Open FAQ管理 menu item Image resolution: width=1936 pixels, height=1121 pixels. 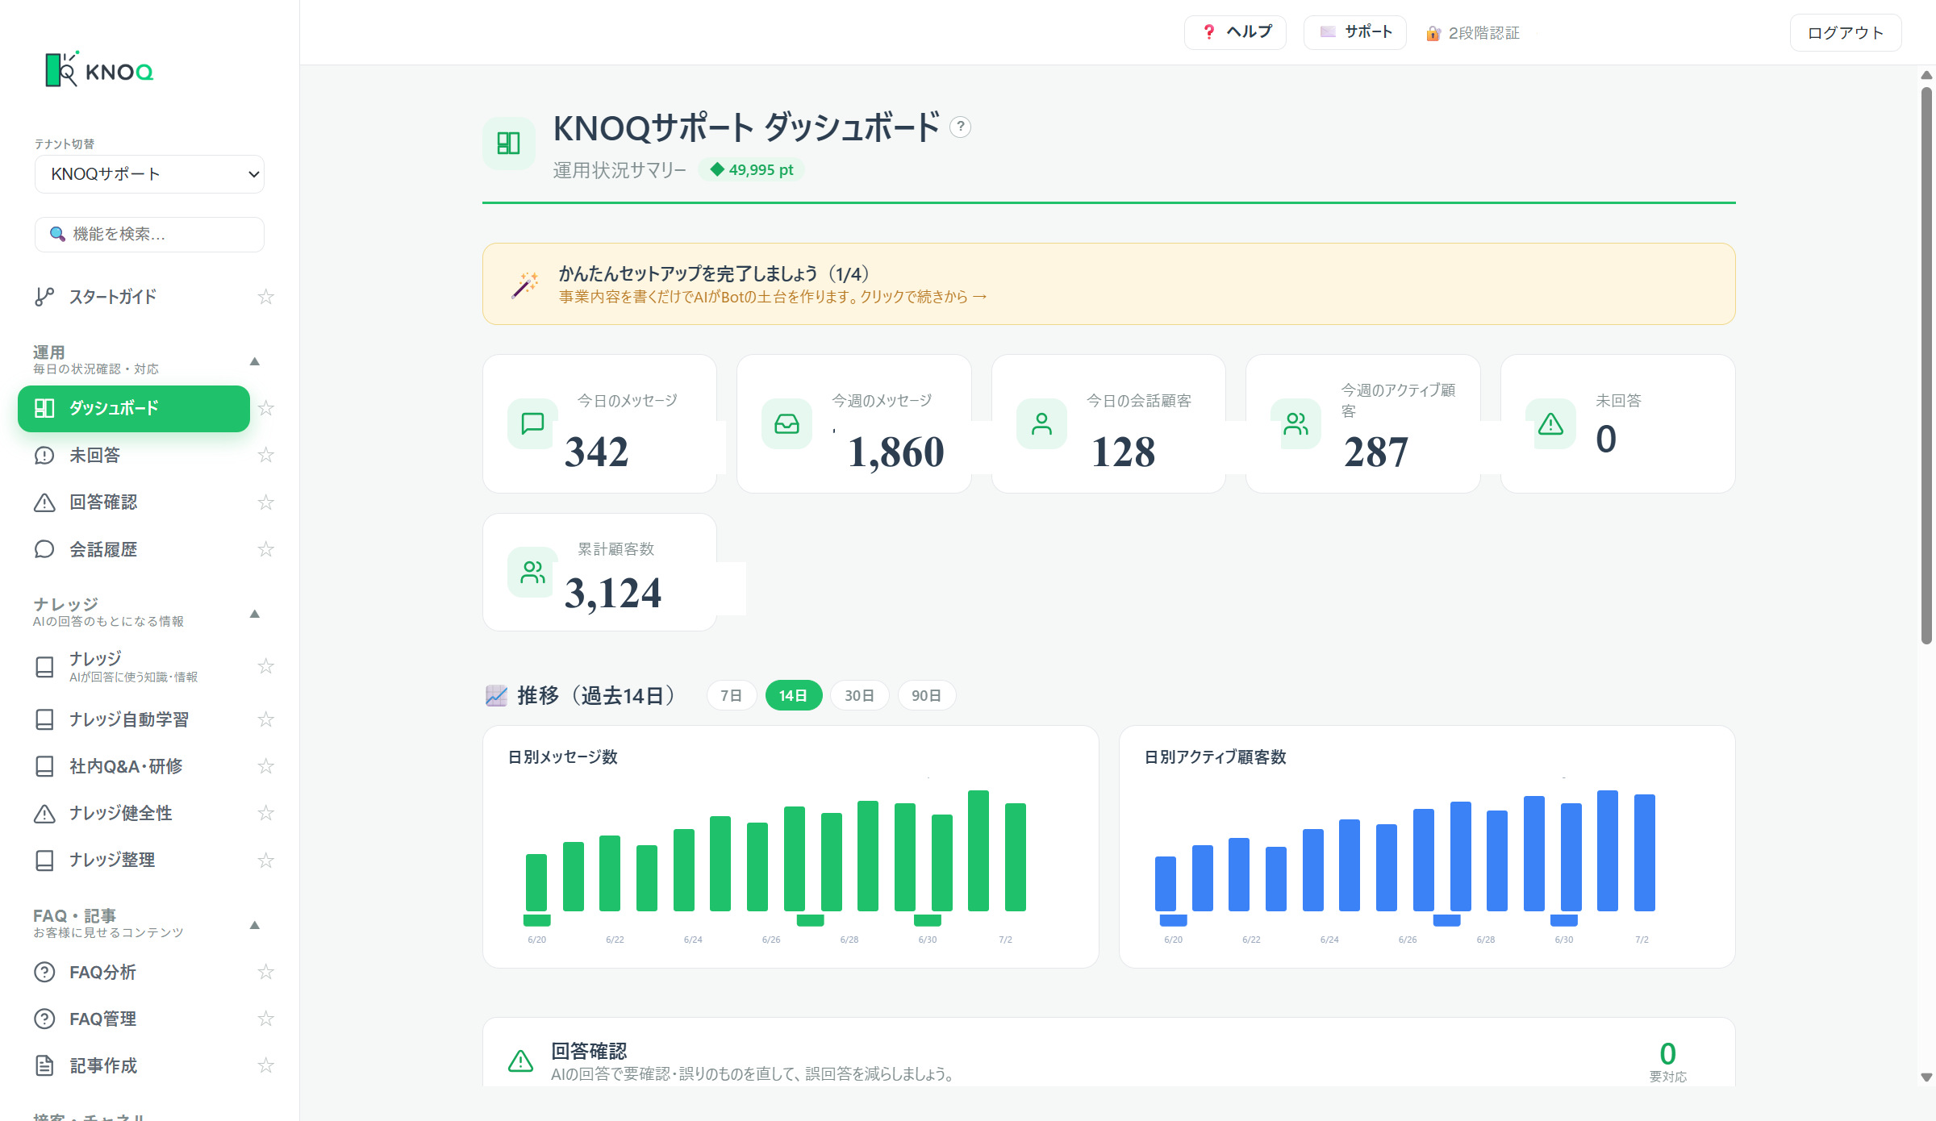pos(134,1019)
